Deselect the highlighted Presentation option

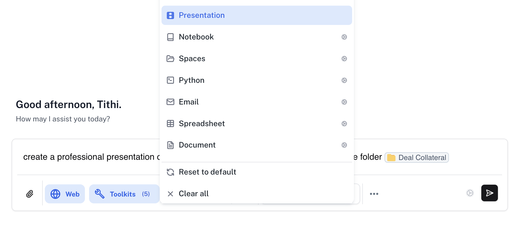pos(257,15)
